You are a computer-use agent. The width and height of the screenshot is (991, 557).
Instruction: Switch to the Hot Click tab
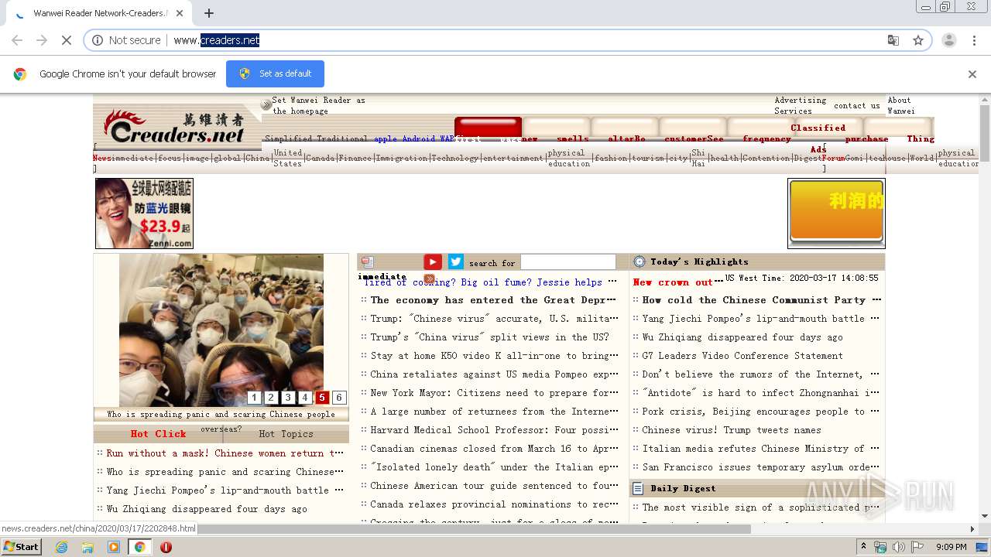pyautogui.click(x=158, y=434)
